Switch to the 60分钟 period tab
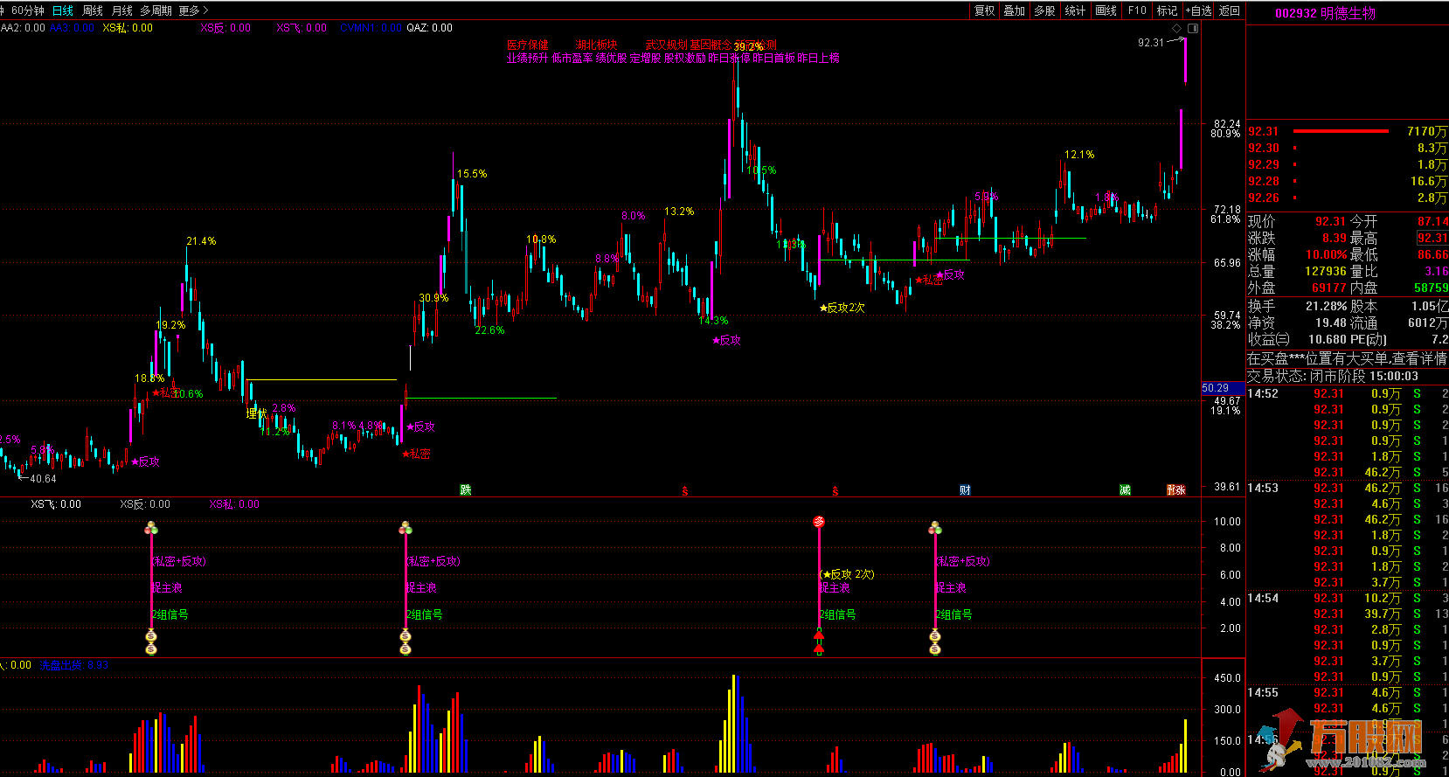 pos(28,10)
